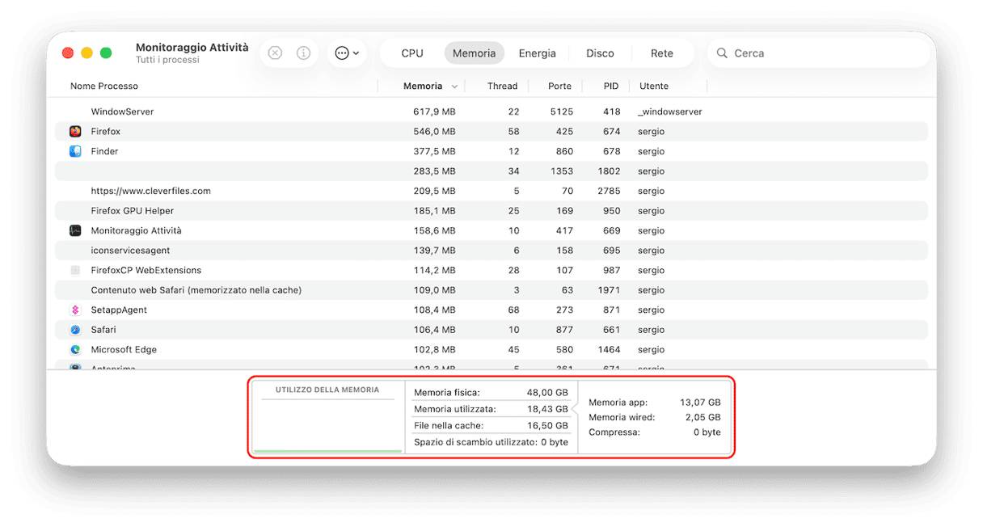The width and height of the screenshot is (983, 527).
Task: Click the Memoria wired 2,05 GB value
Action: 703,417
